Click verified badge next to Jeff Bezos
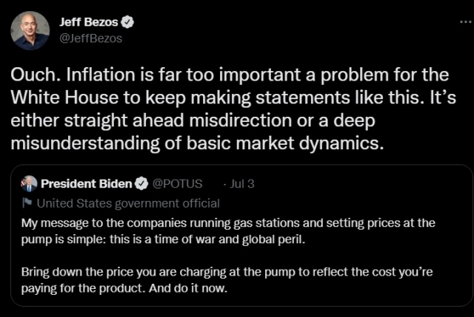The image size is (474, 317). coord(127,22)
